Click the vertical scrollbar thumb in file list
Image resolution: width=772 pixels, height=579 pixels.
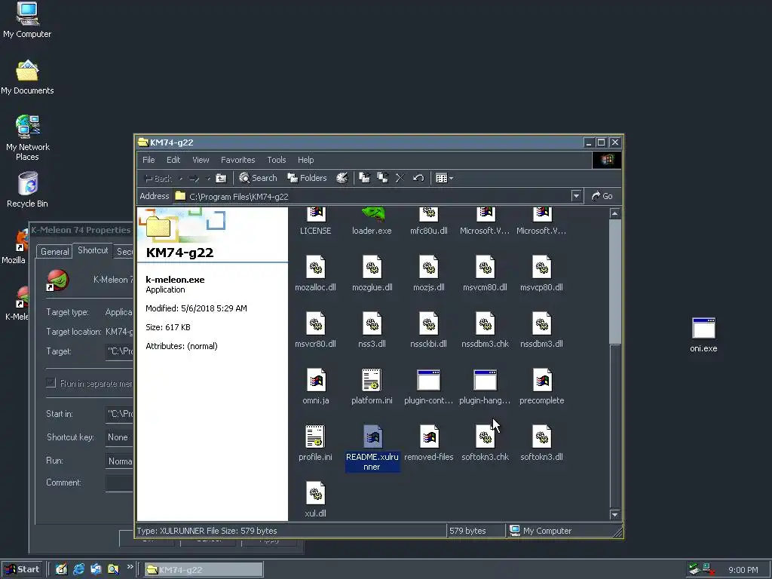coord(614,282)
